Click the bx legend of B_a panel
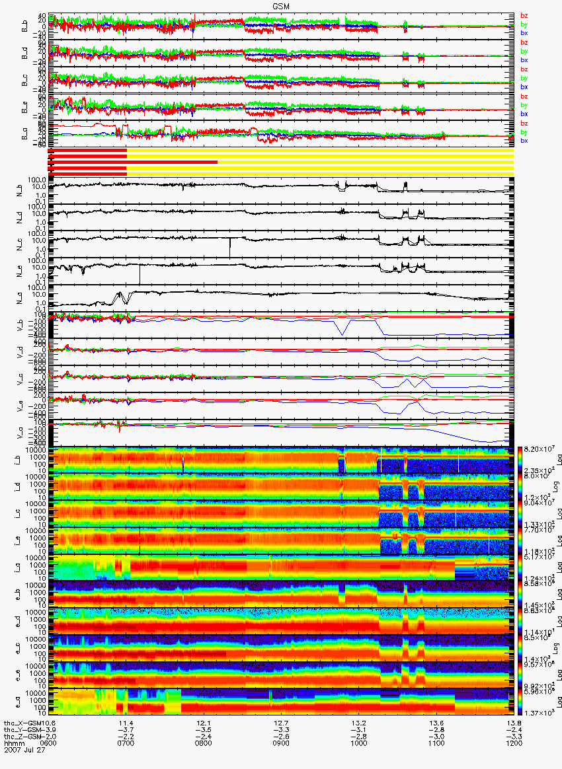Screen dimensions: 562x769 click(524, 141)
